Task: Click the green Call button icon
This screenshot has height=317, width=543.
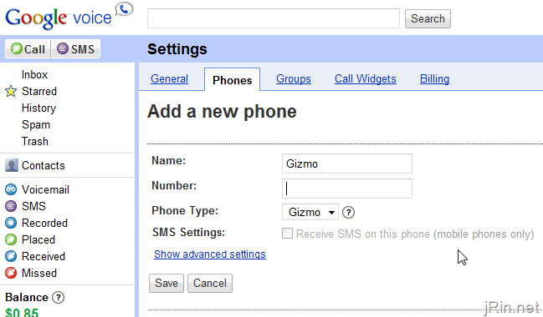Action: click(x=16, y=48)
